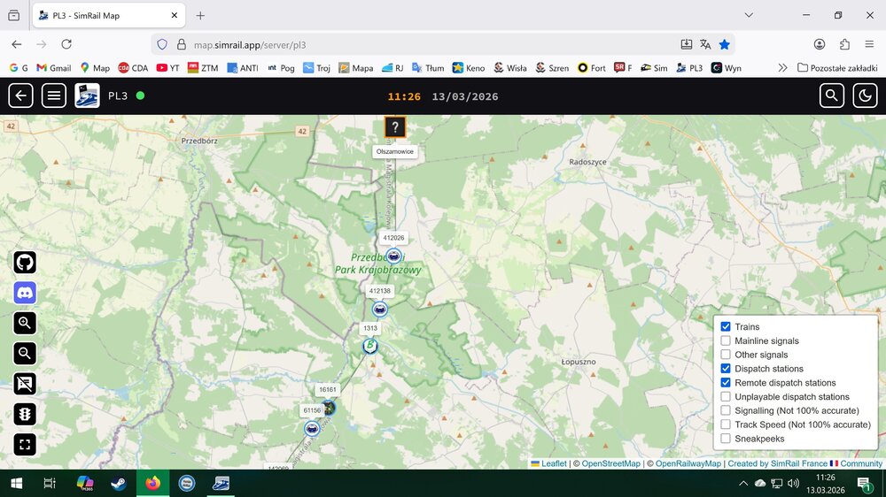Image resolution: width=886 pixels, height=497 pixels.
Task: Select train 412026 marker on map
Action: coord(393,255)
